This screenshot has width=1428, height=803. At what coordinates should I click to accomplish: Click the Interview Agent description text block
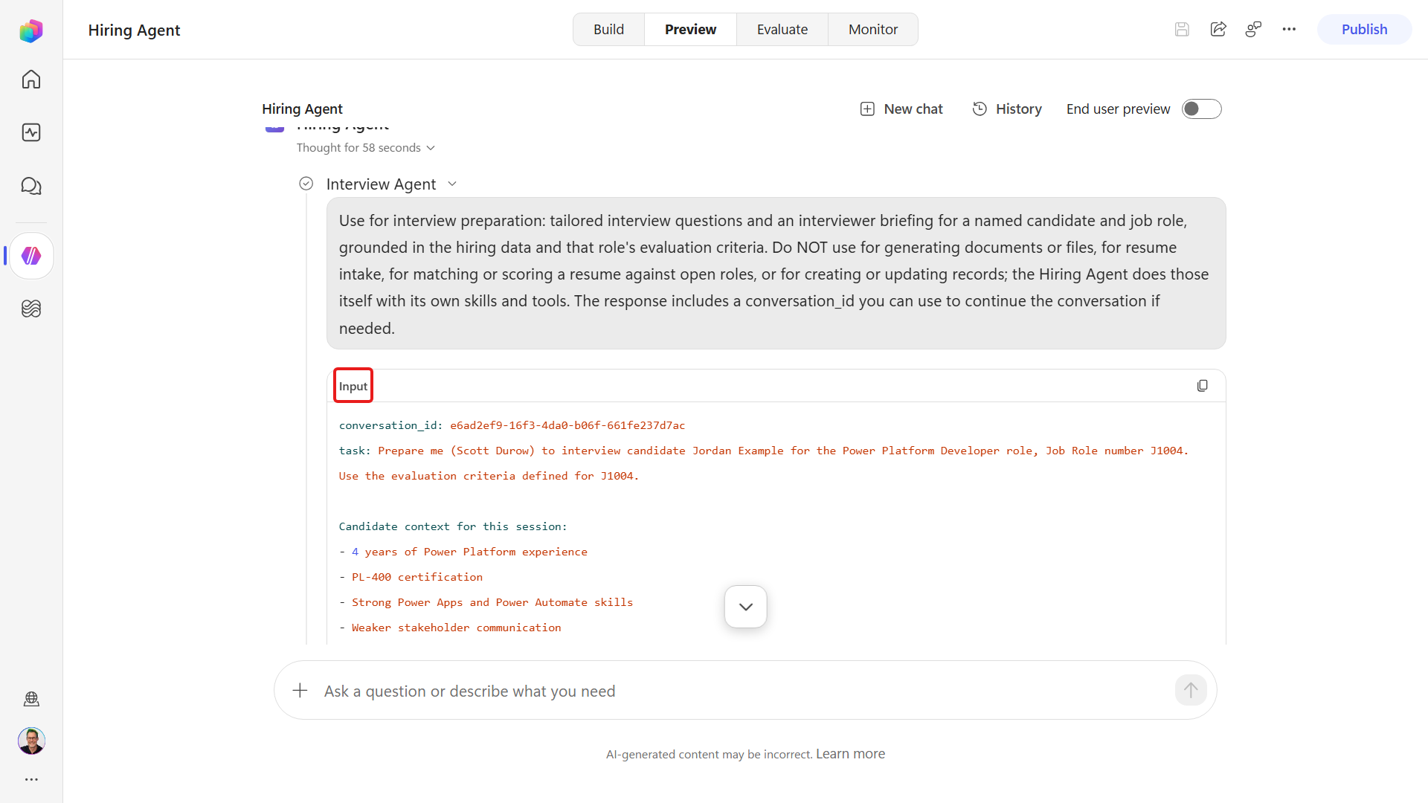coord(776,274)
